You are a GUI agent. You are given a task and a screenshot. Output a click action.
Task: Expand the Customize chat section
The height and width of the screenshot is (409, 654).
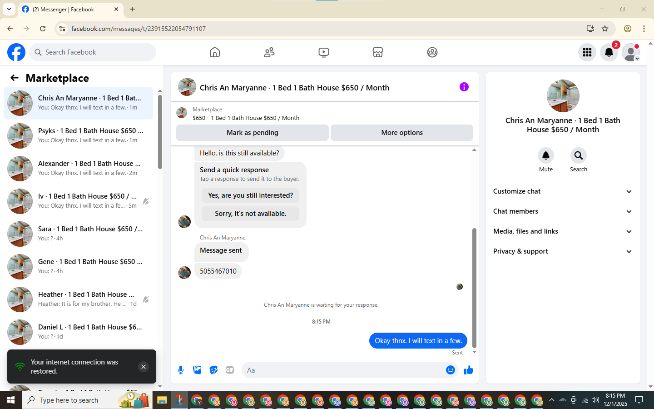tap(563, 191)
